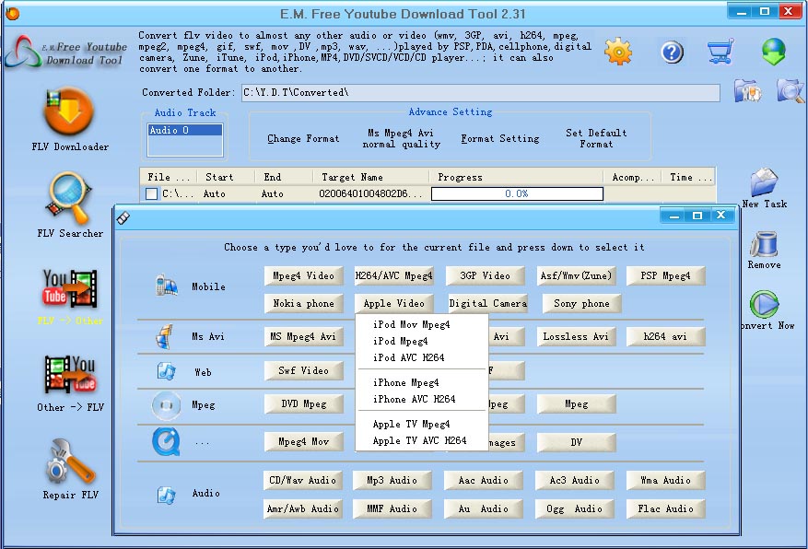Screen dimensions: 808x549
Task: Choose the Nokia phone format
Action: point(303,303)
